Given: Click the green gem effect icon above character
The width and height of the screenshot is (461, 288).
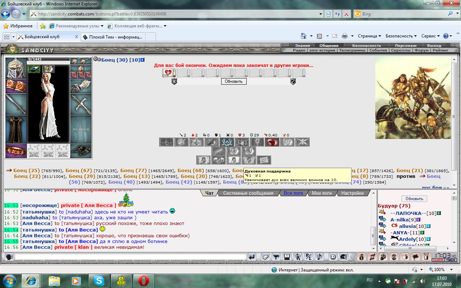Looking at the screenshot, I should tap(34, 69).
